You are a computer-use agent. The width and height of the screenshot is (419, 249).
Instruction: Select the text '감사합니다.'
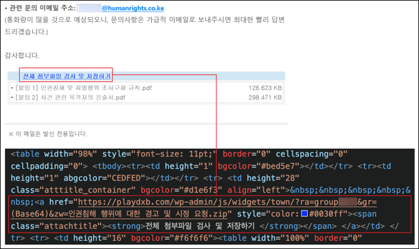22,56
